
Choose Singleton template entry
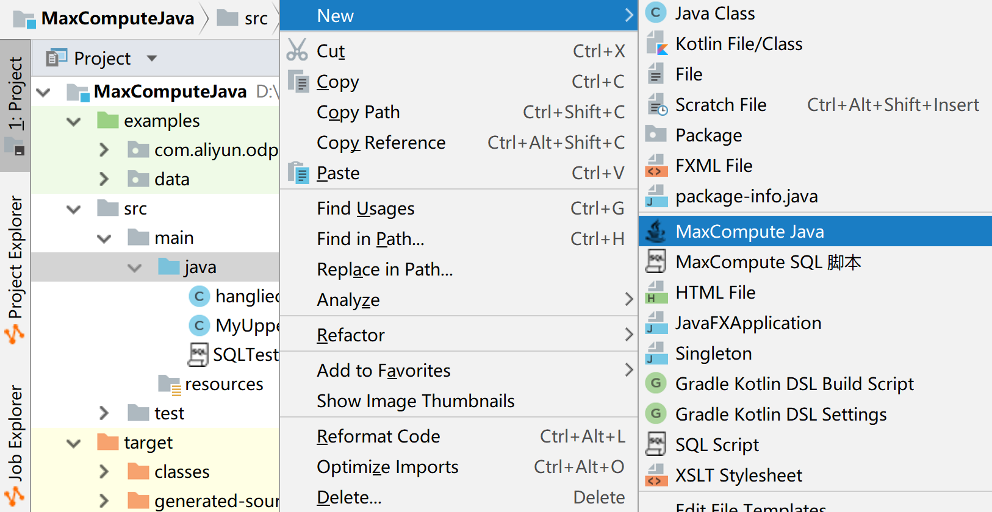pyautogui.click(x=815, y=354)
